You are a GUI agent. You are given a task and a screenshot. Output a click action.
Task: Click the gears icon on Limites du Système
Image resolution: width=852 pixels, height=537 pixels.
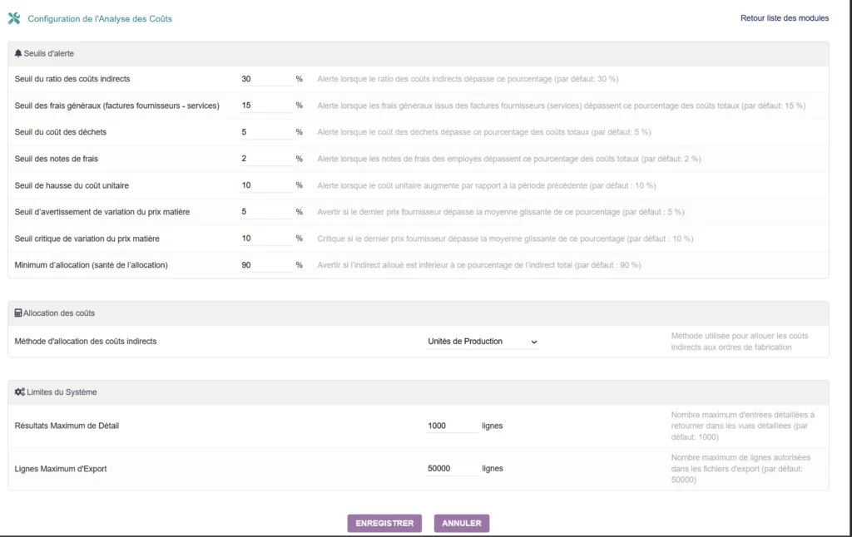[x=19, y=392]
